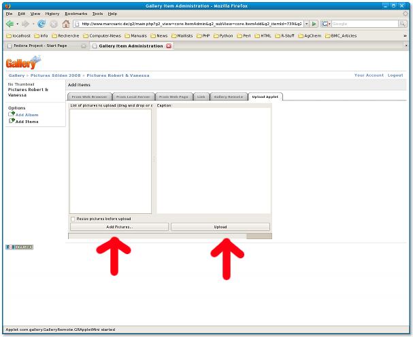Open the Python bookmarks folder

point(218,35)
